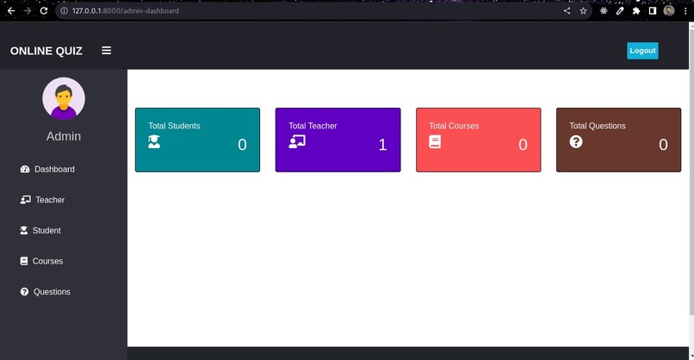Open the Admin avatar picture
This screenshot has width=694, height=360.
64,98
